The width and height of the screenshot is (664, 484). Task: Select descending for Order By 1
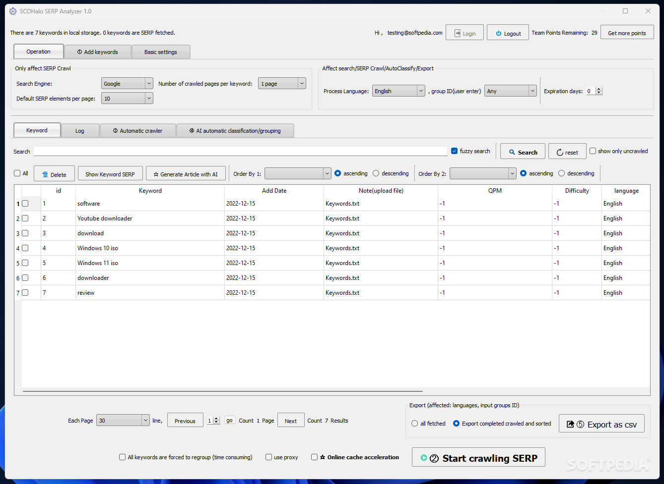(x=376, y=173)
